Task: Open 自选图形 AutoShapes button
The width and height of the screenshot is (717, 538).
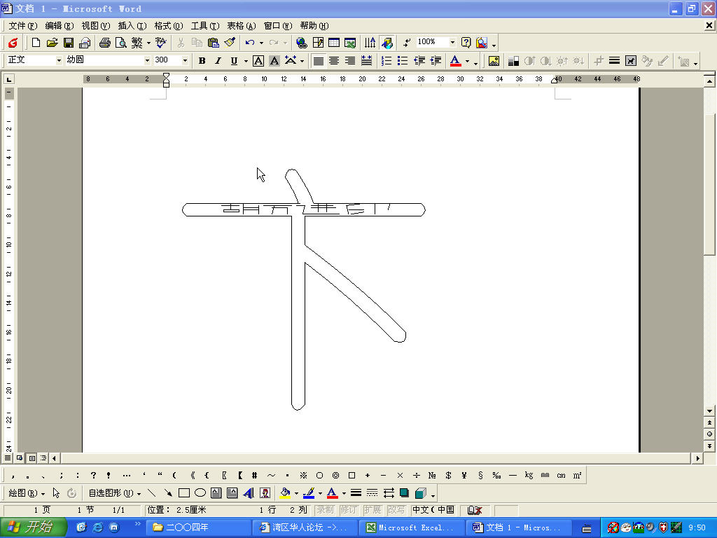Action: pyautogui.click(x=113, y=493)
